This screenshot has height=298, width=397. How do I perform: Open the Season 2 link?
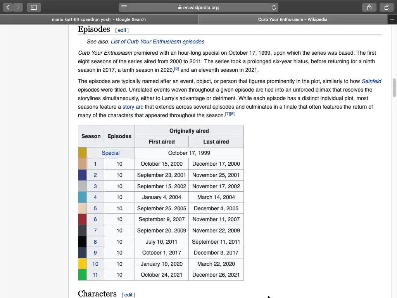tap(95, 175)
